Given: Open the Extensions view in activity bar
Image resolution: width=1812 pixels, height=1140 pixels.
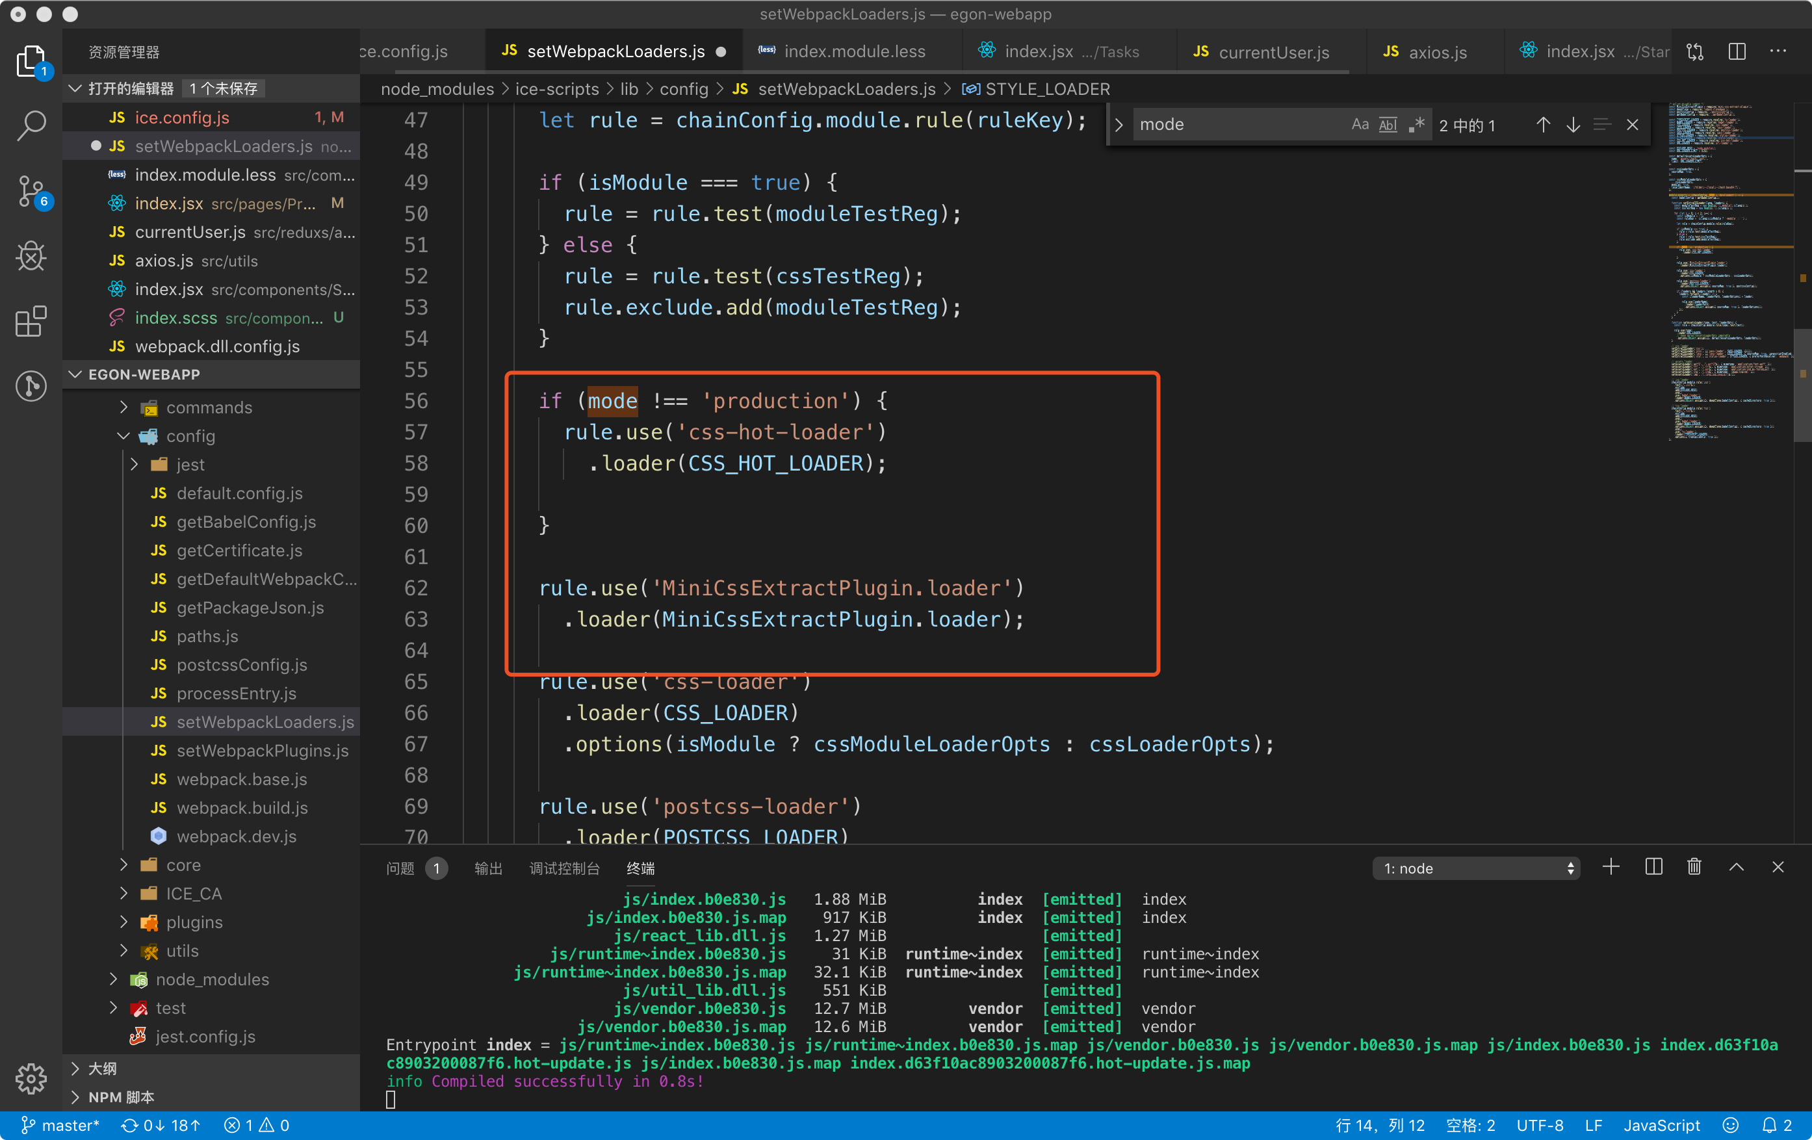Looking at the screenshot, I should [x=31, y=321].
